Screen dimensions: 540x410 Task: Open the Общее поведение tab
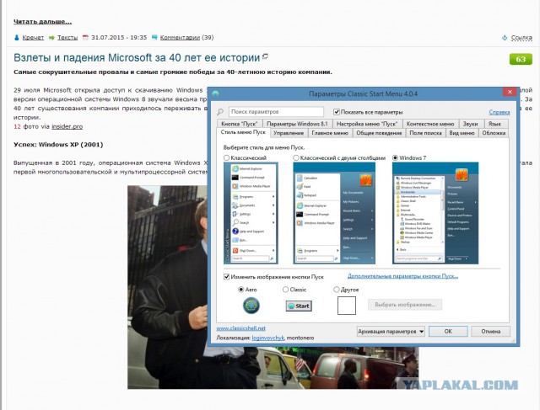click(379, 133)
